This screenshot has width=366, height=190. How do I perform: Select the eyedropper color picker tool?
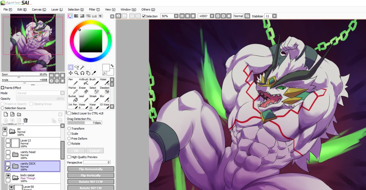pyautogui.click(x=94, y=73)
